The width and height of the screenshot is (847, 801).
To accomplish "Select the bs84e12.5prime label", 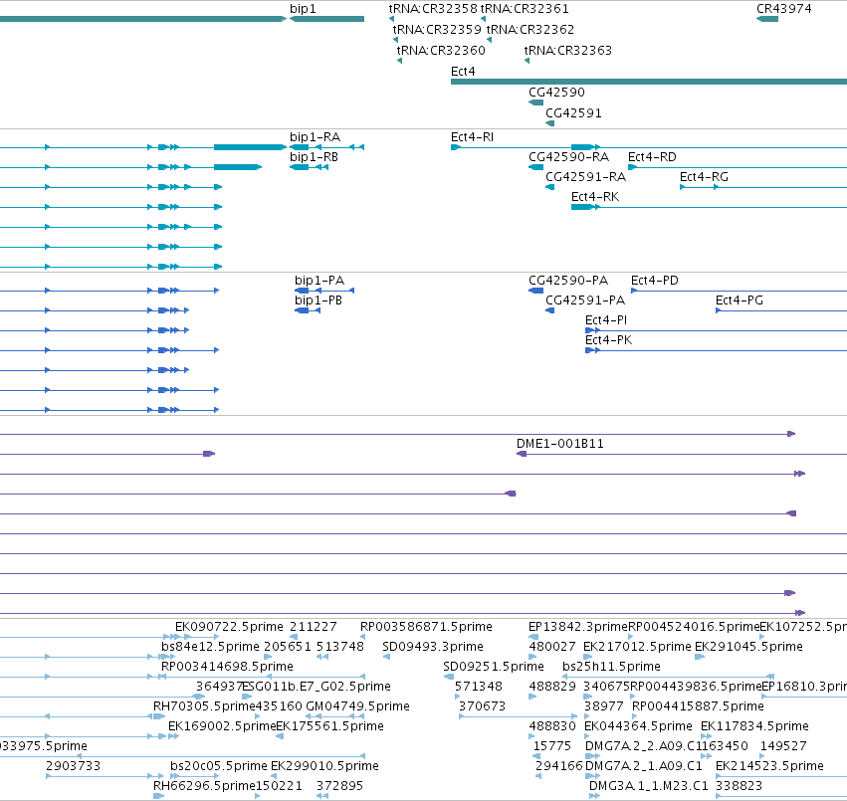I will pos(210,647).
